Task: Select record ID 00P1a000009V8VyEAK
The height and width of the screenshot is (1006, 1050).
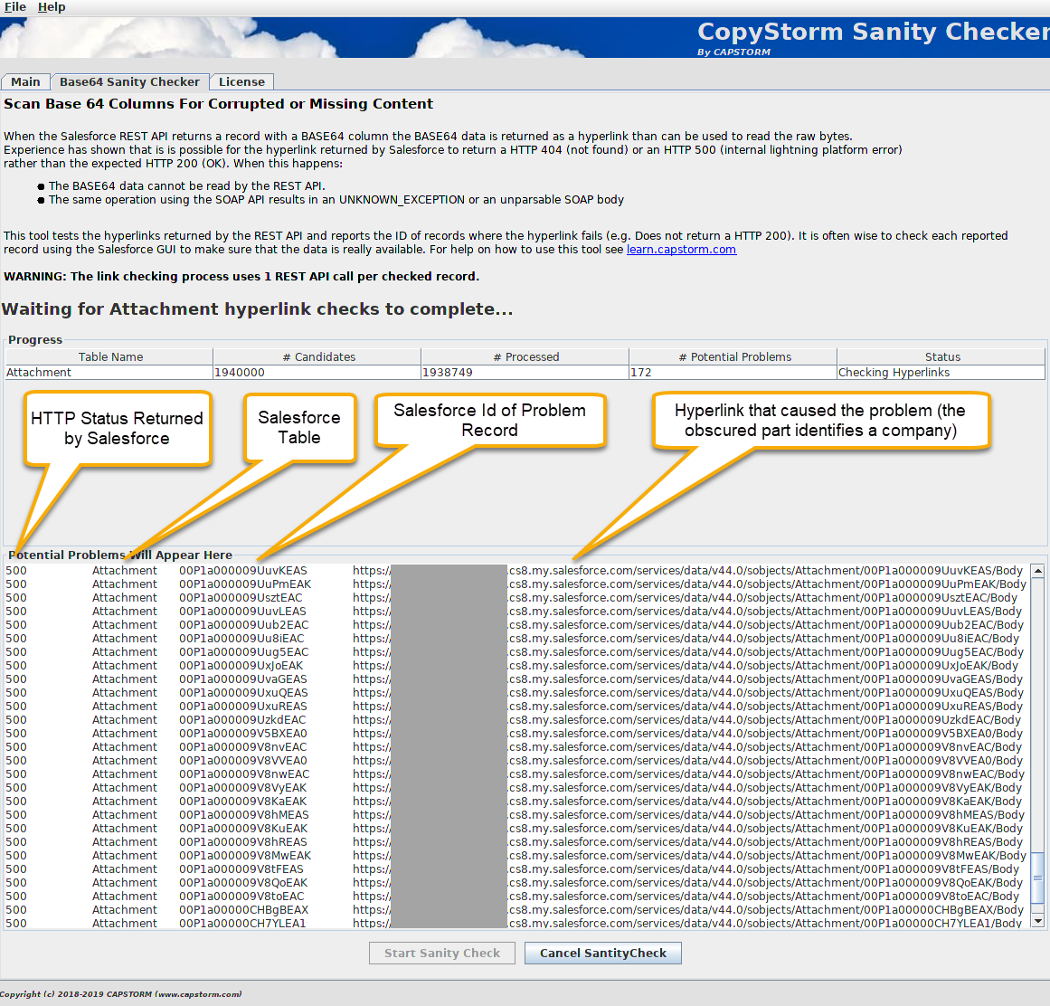Action: pyautogui.click(x=243, y=788)
